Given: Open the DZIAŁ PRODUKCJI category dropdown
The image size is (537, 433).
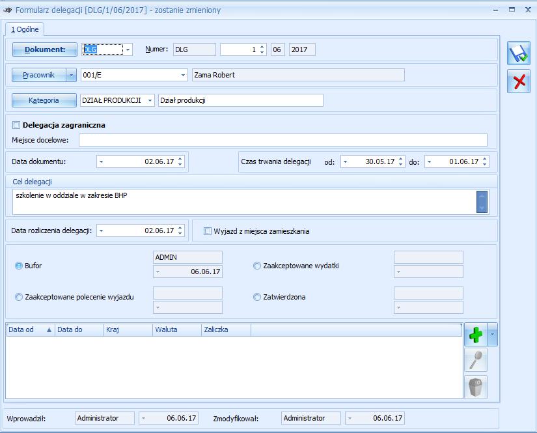Looking at the screenshot, I should [x=150, y=100].
